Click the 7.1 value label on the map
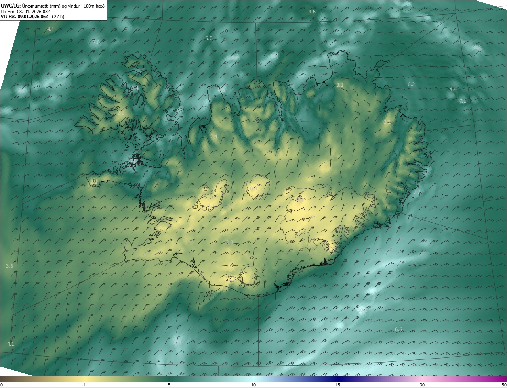This screenshot has width=507, height=388. 463,101
